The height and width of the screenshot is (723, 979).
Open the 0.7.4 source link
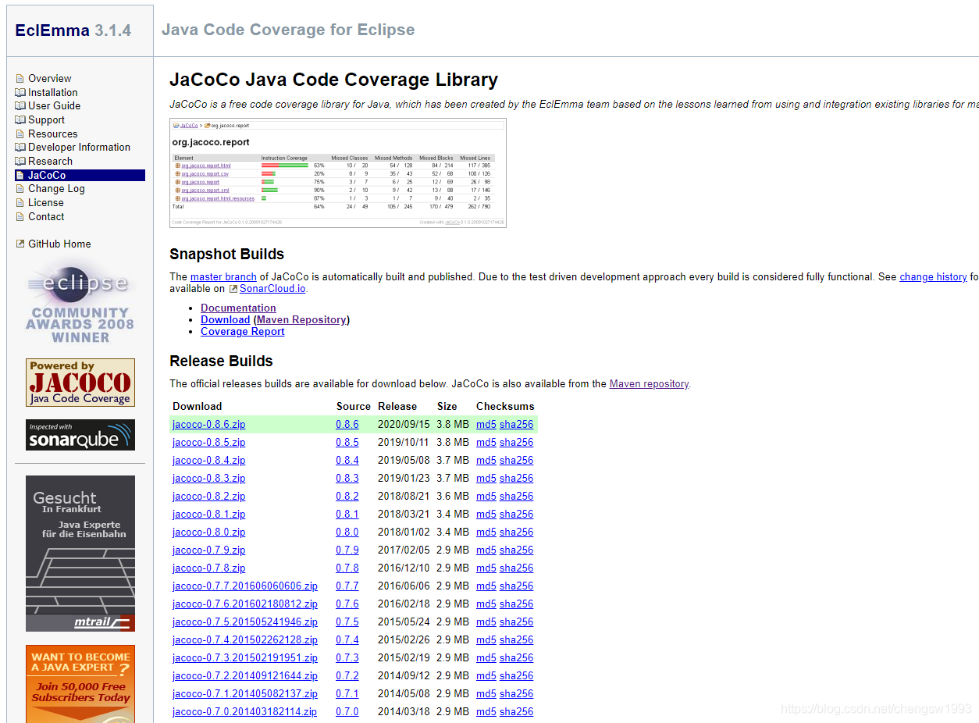[x=347, y=639]
